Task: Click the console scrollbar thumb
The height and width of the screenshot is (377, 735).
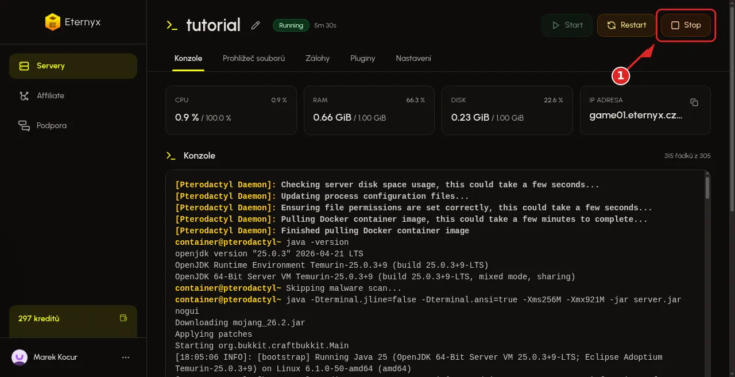Action: point(707,187)
